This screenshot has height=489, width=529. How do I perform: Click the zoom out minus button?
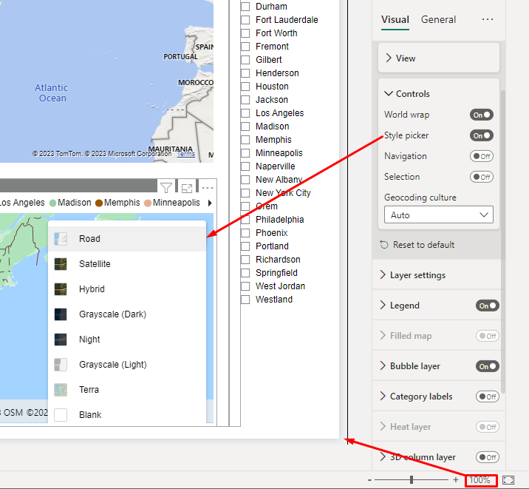click(369, 480)
